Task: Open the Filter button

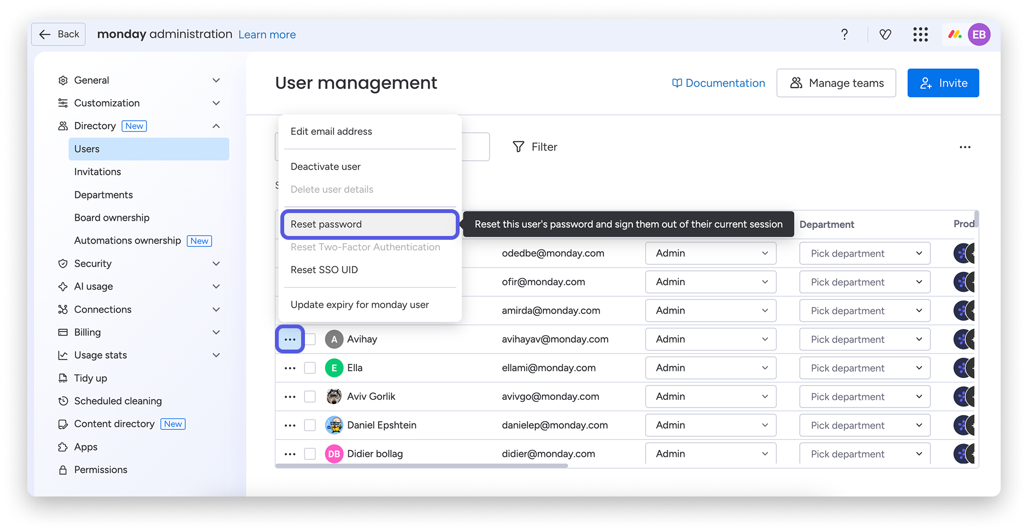Action: tap(535, 147)
